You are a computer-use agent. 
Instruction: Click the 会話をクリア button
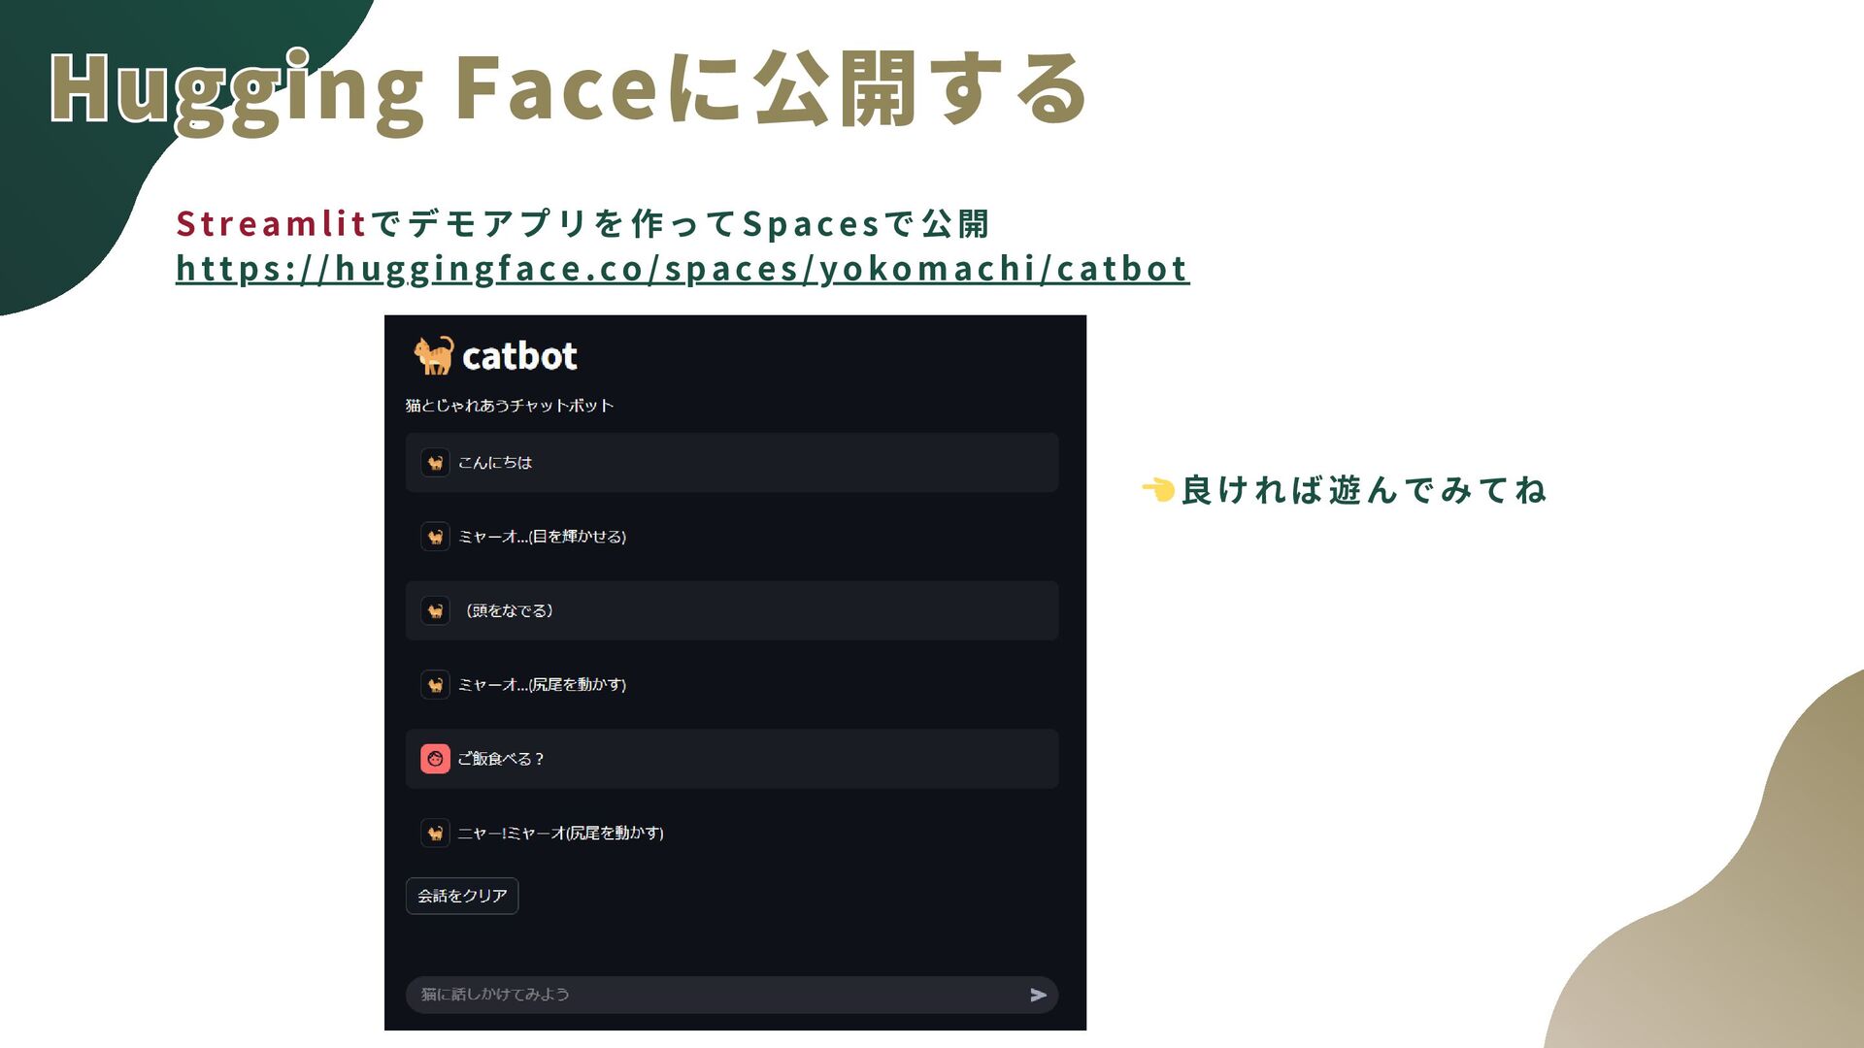tap(462, 896)
